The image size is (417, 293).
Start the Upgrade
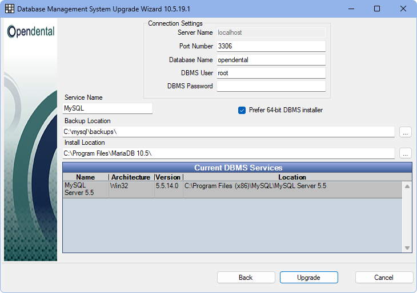tap(309, 278)
